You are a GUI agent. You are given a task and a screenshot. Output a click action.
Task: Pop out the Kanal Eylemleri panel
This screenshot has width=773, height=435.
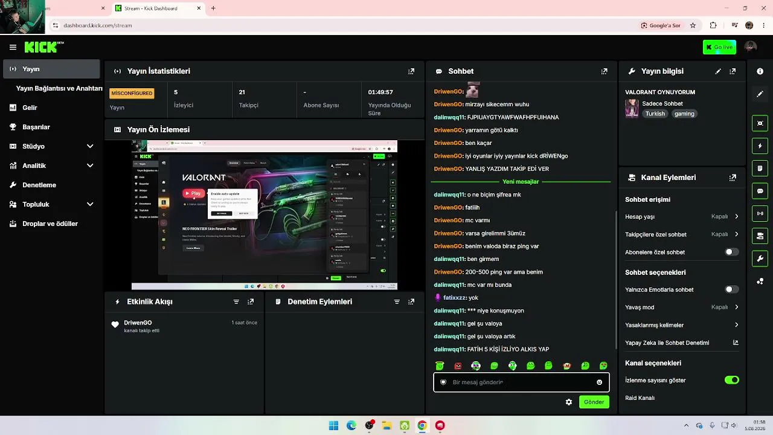pyautogui.click(x=733, y=178)
